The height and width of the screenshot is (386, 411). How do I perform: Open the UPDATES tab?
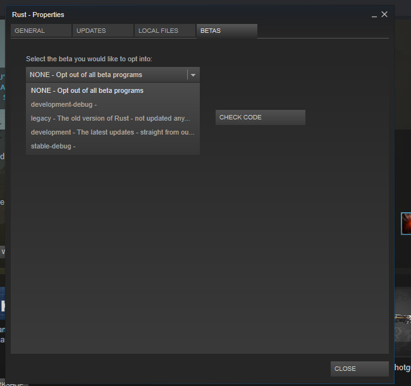tap(103, 30)
